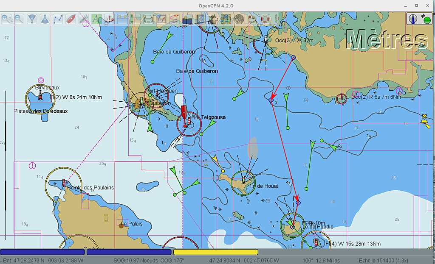Viewport: 435px width, 264px height.
Task: Click the Zoom In magnifier tool
Action: (6, 19)
